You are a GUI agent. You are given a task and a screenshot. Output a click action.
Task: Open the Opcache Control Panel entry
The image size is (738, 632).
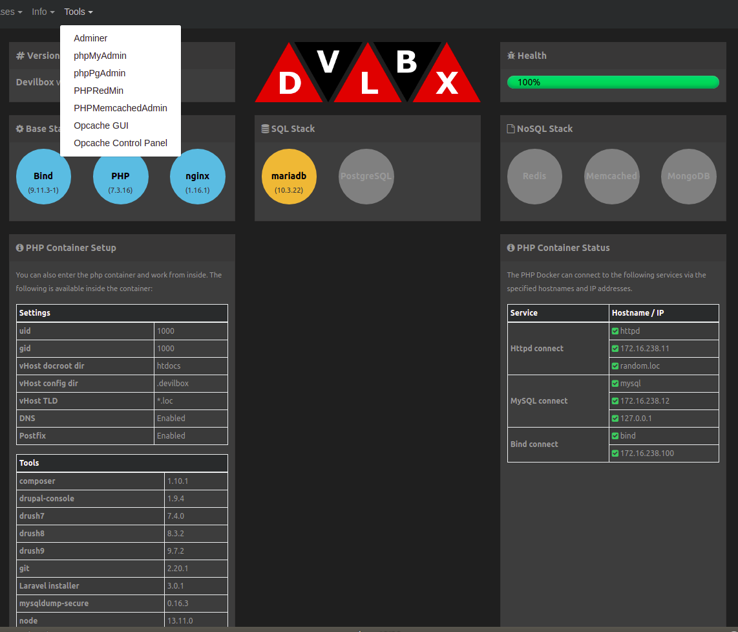coord(120,143)
